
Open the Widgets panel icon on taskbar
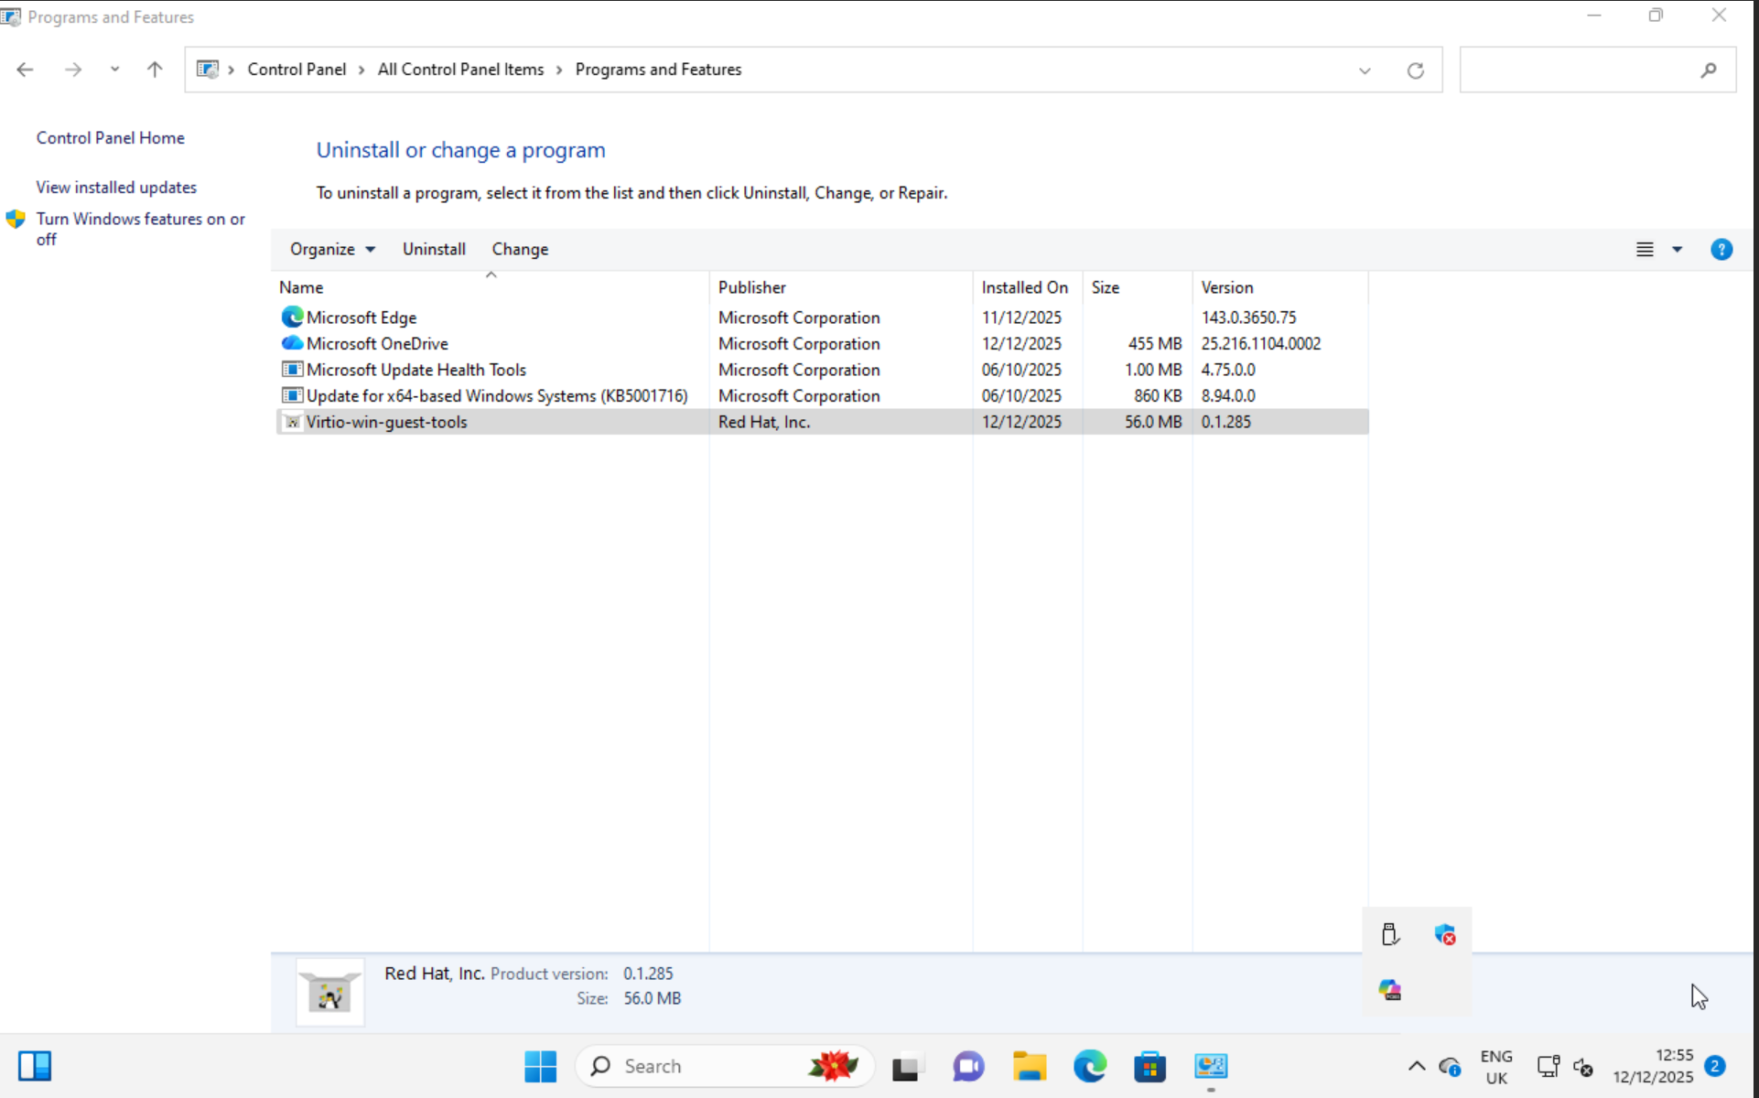[x=35, y=1066]
